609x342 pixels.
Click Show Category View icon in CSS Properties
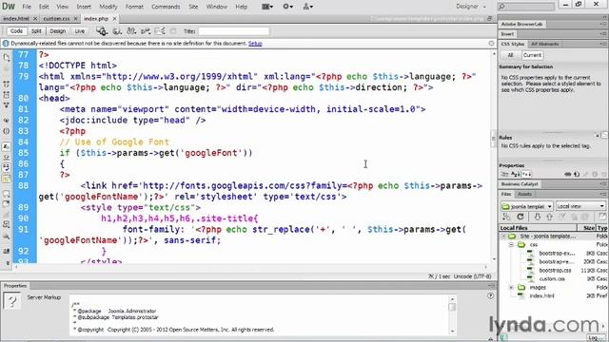click(x=504, y=174)
